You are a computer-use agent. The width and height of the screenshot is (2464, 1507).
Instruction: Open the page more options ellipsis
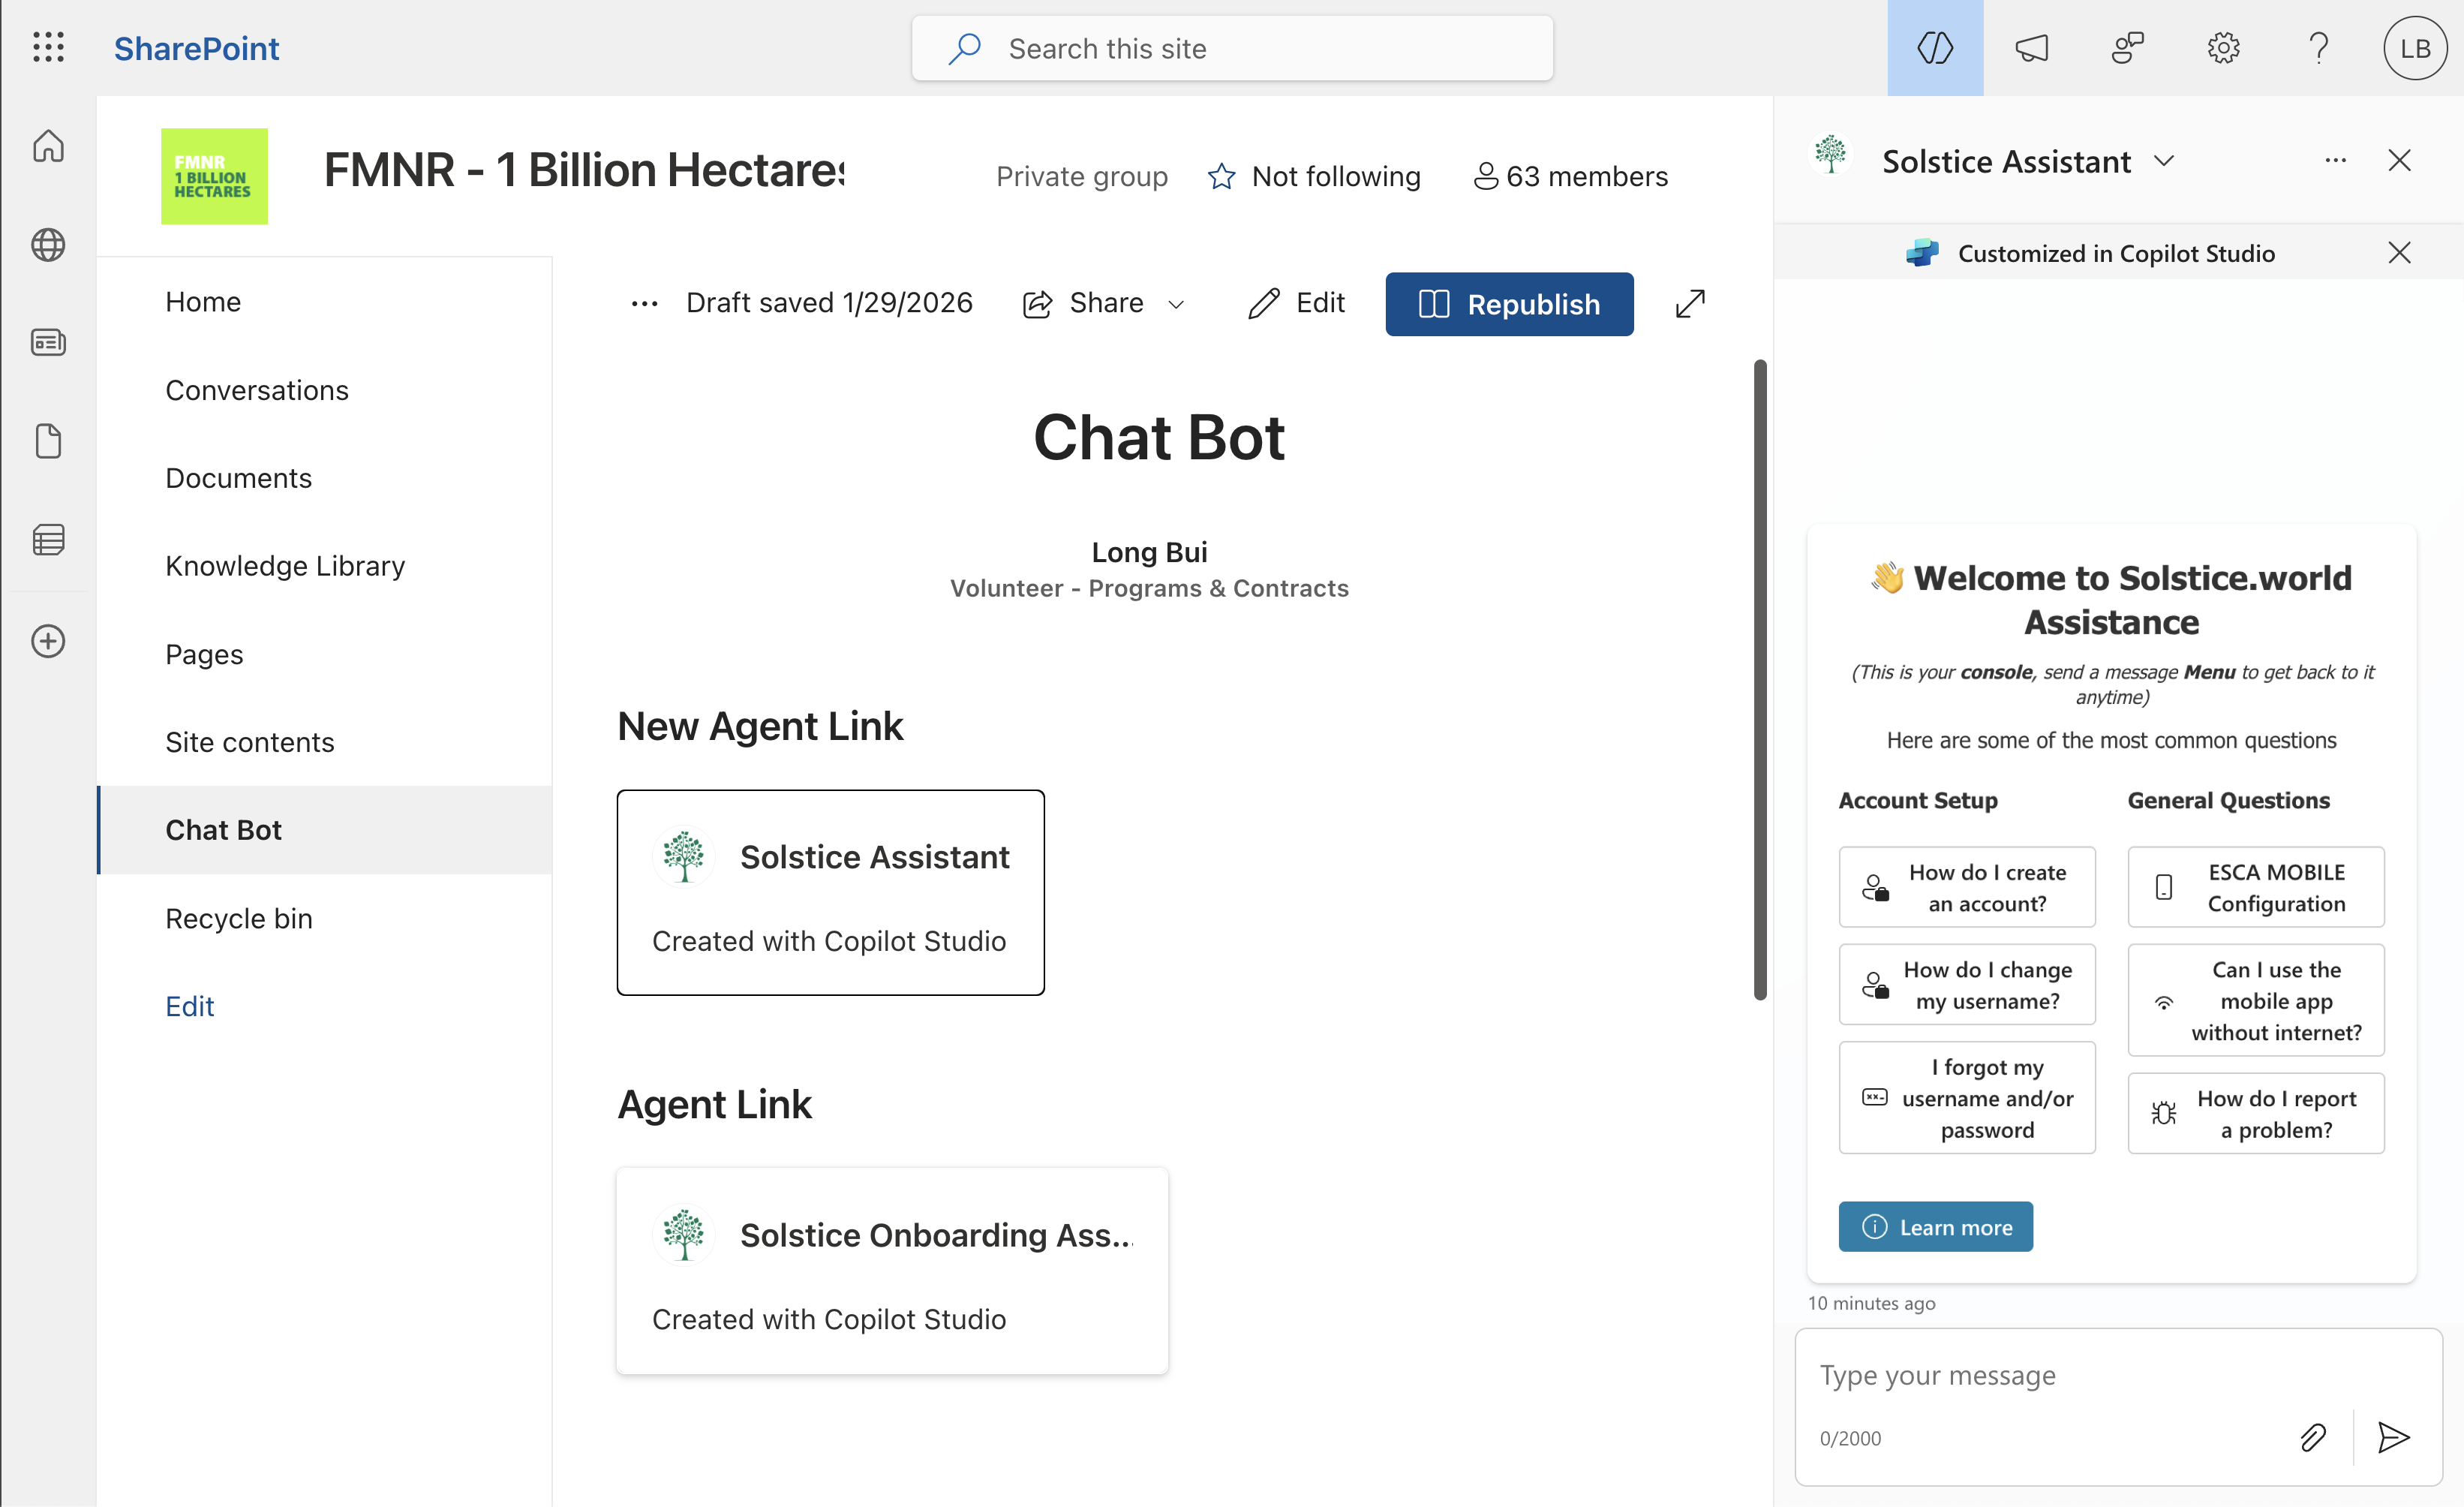644,303
